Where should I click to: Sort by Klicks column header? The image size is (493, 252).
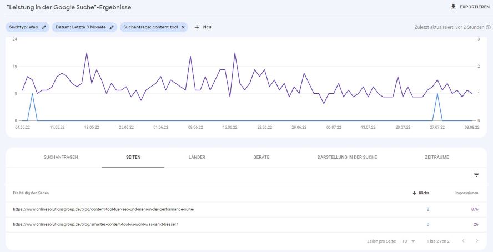[424, 193]
